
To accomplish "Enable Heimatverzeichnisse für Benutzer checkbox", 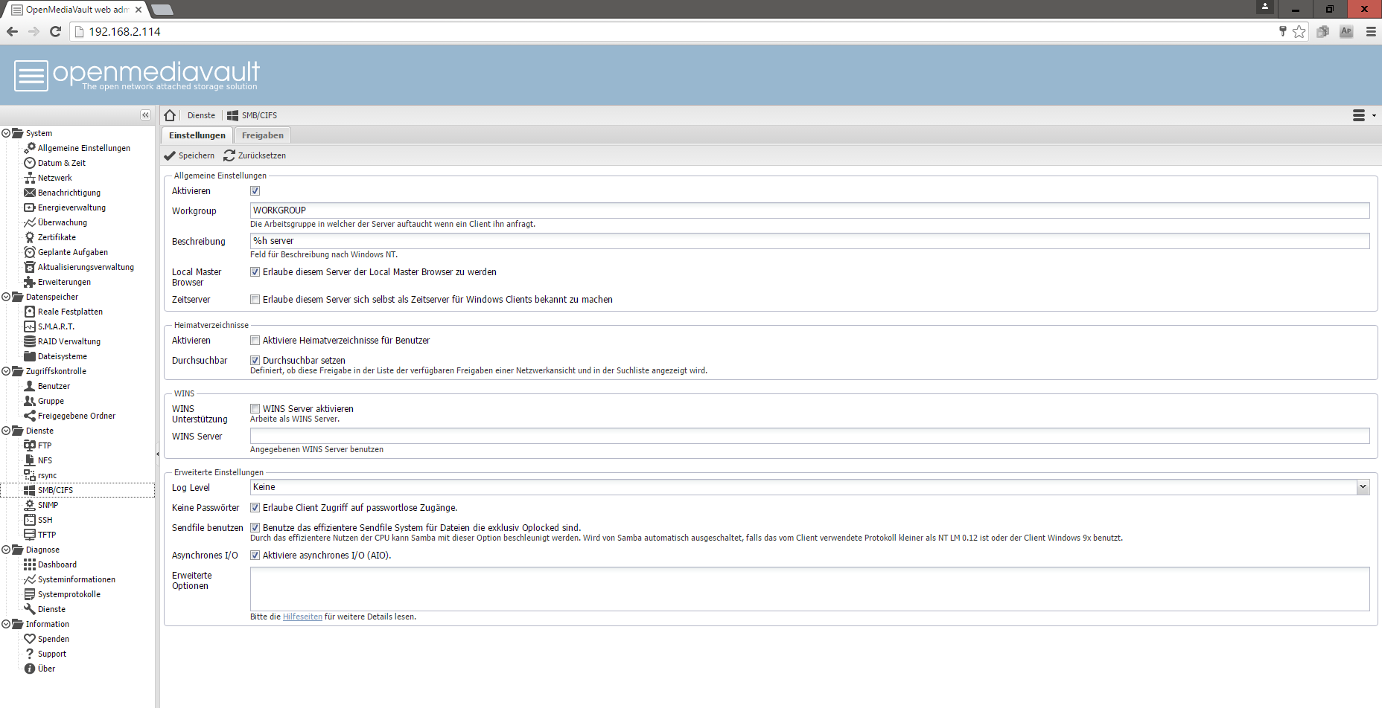I will click(255, 341).
